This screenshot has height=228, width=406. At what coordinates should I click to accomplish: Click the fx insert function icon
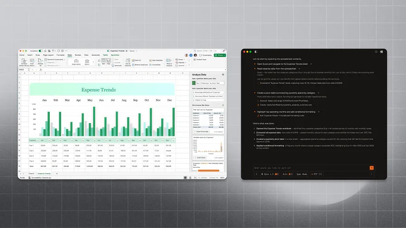coord(41,70)
